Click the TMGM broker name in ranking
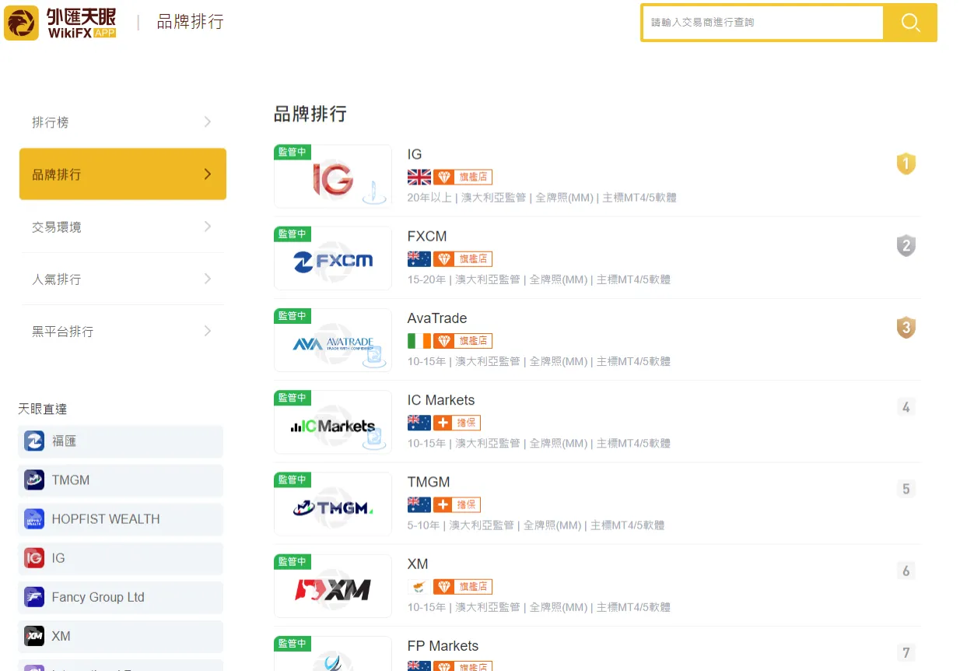The height and width of the screenshot is (671, 974). tap(429, 482)
